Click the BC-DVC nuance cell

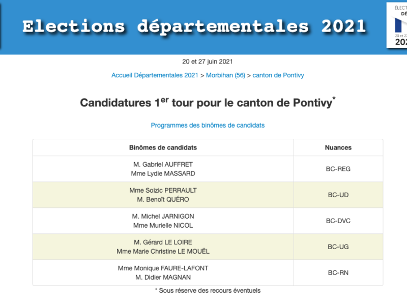point(338,221)
